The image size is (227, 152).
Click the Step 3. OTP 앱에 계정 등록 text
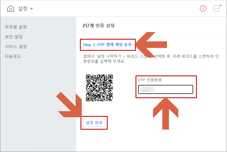pyautogui.click(x=107, y=45)
